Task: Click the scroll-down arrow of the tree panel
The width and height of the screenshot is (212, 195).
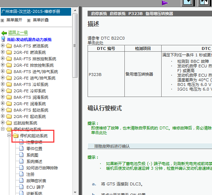Action: pos(75,193)
